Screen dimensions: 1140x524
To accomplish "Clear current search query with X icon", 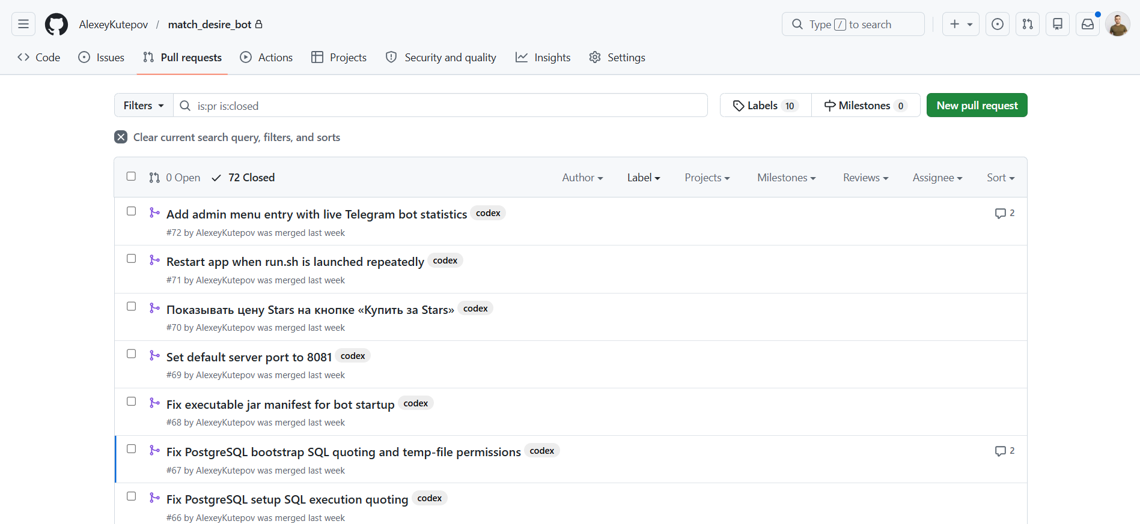I will pyautogui.click(x=121, y=137).
